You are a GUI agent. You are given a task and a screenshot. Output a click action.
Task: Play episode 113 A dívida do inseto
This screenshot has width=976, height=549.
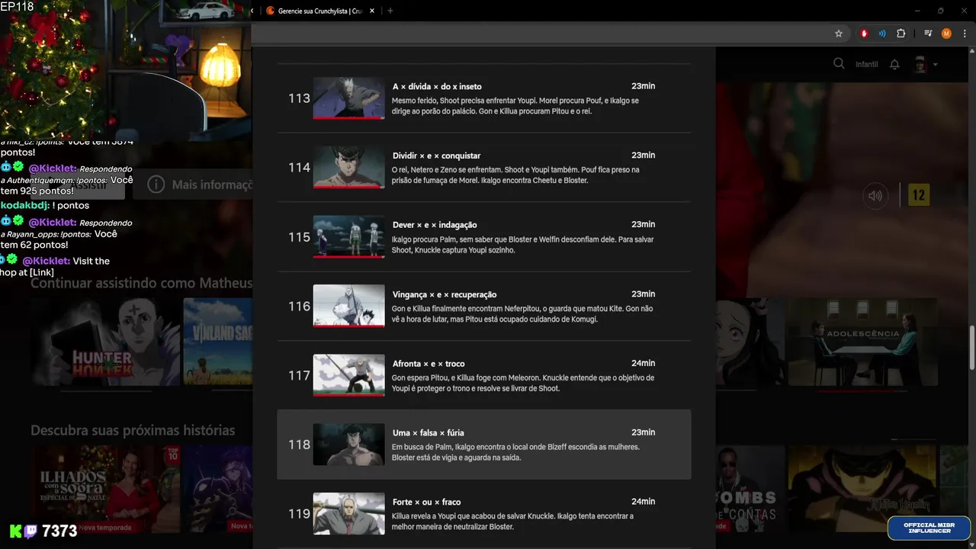[x=483, y=98]
